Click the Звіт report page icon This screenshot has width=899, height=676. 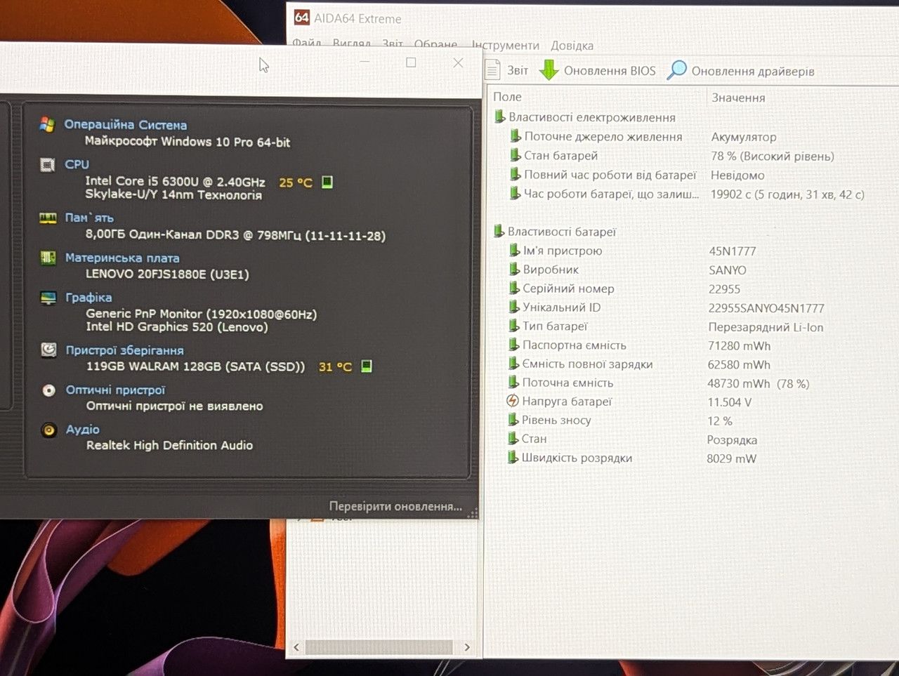493,70
